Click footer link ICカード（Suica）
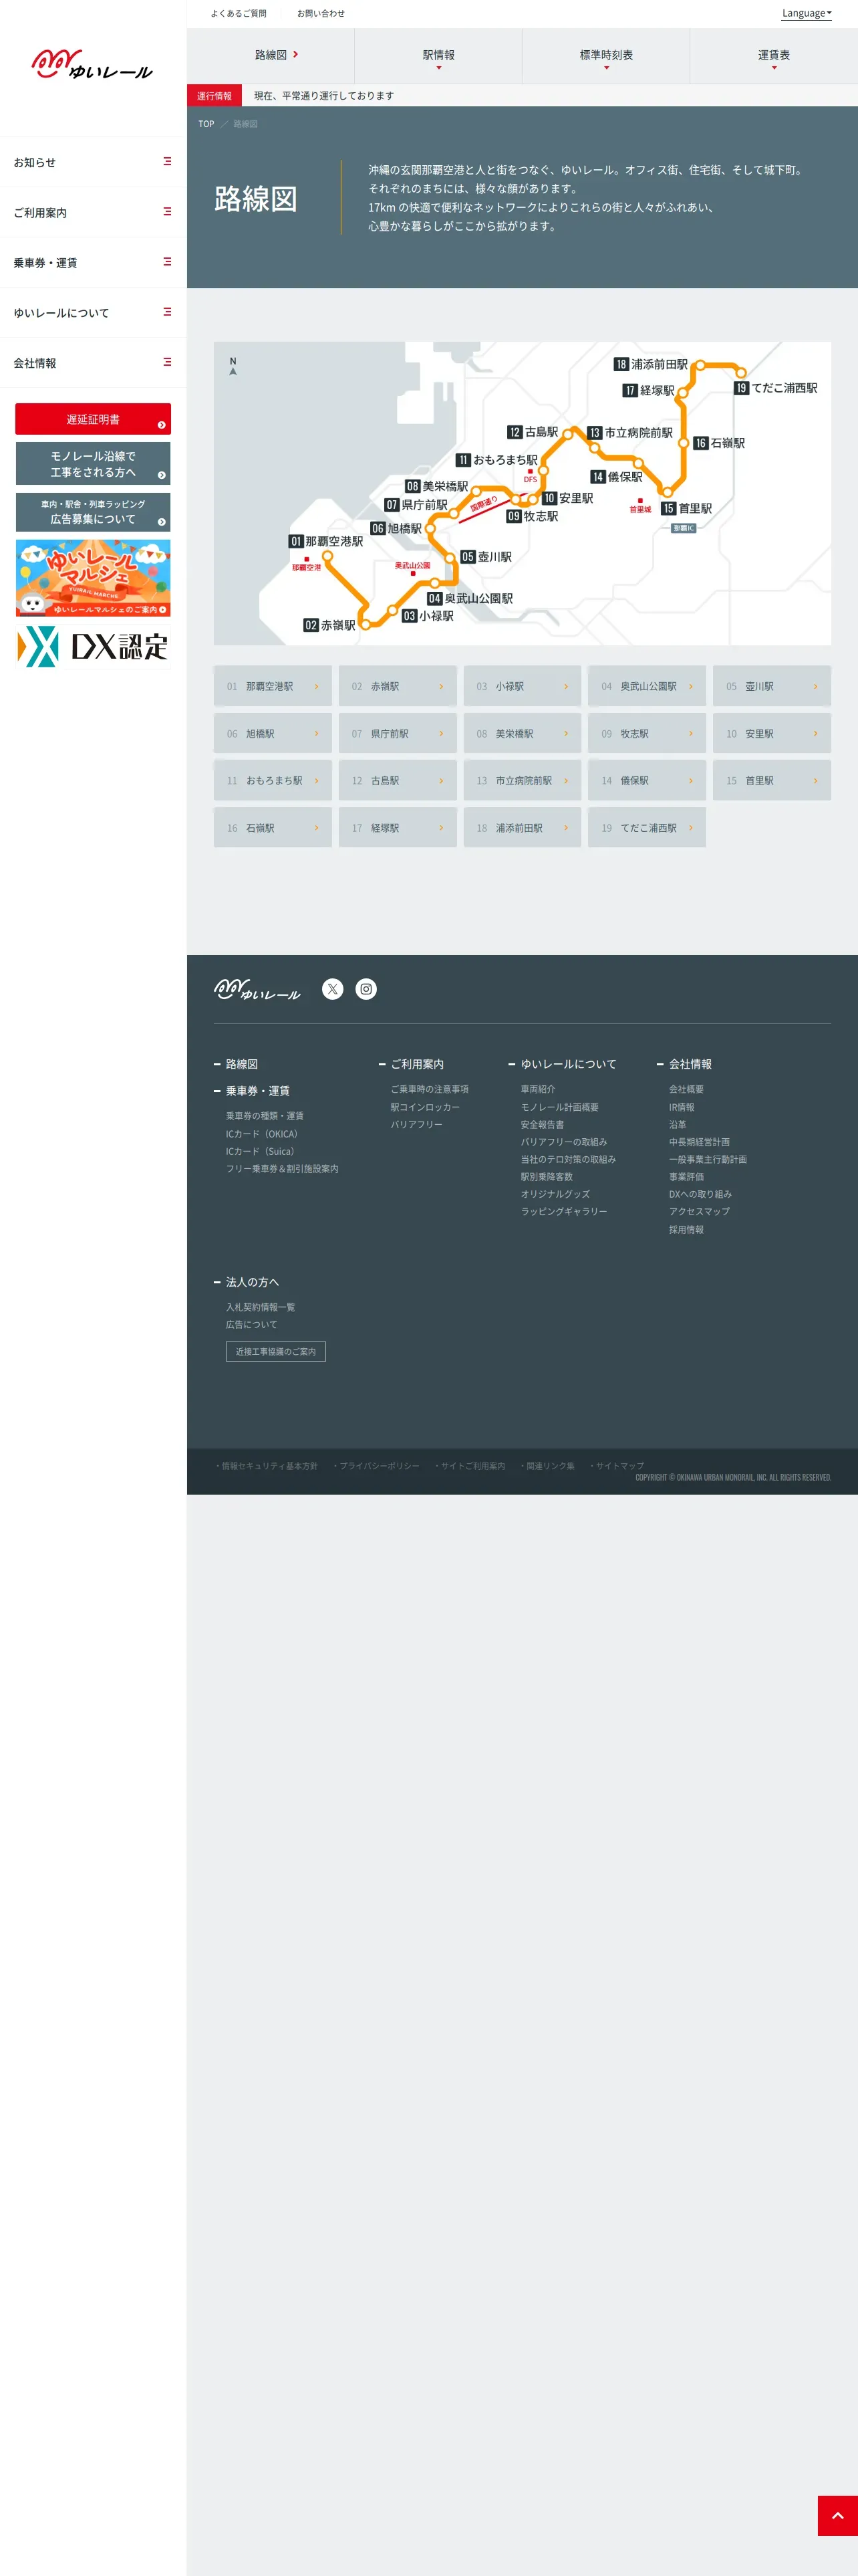This screenshot has height=2576, width=858. pos(261,1151)
